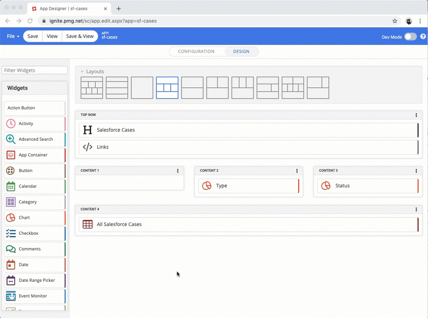Viewport: 428px width, 318px height.
Task: Click the View button
Action: tap(52, 36)
